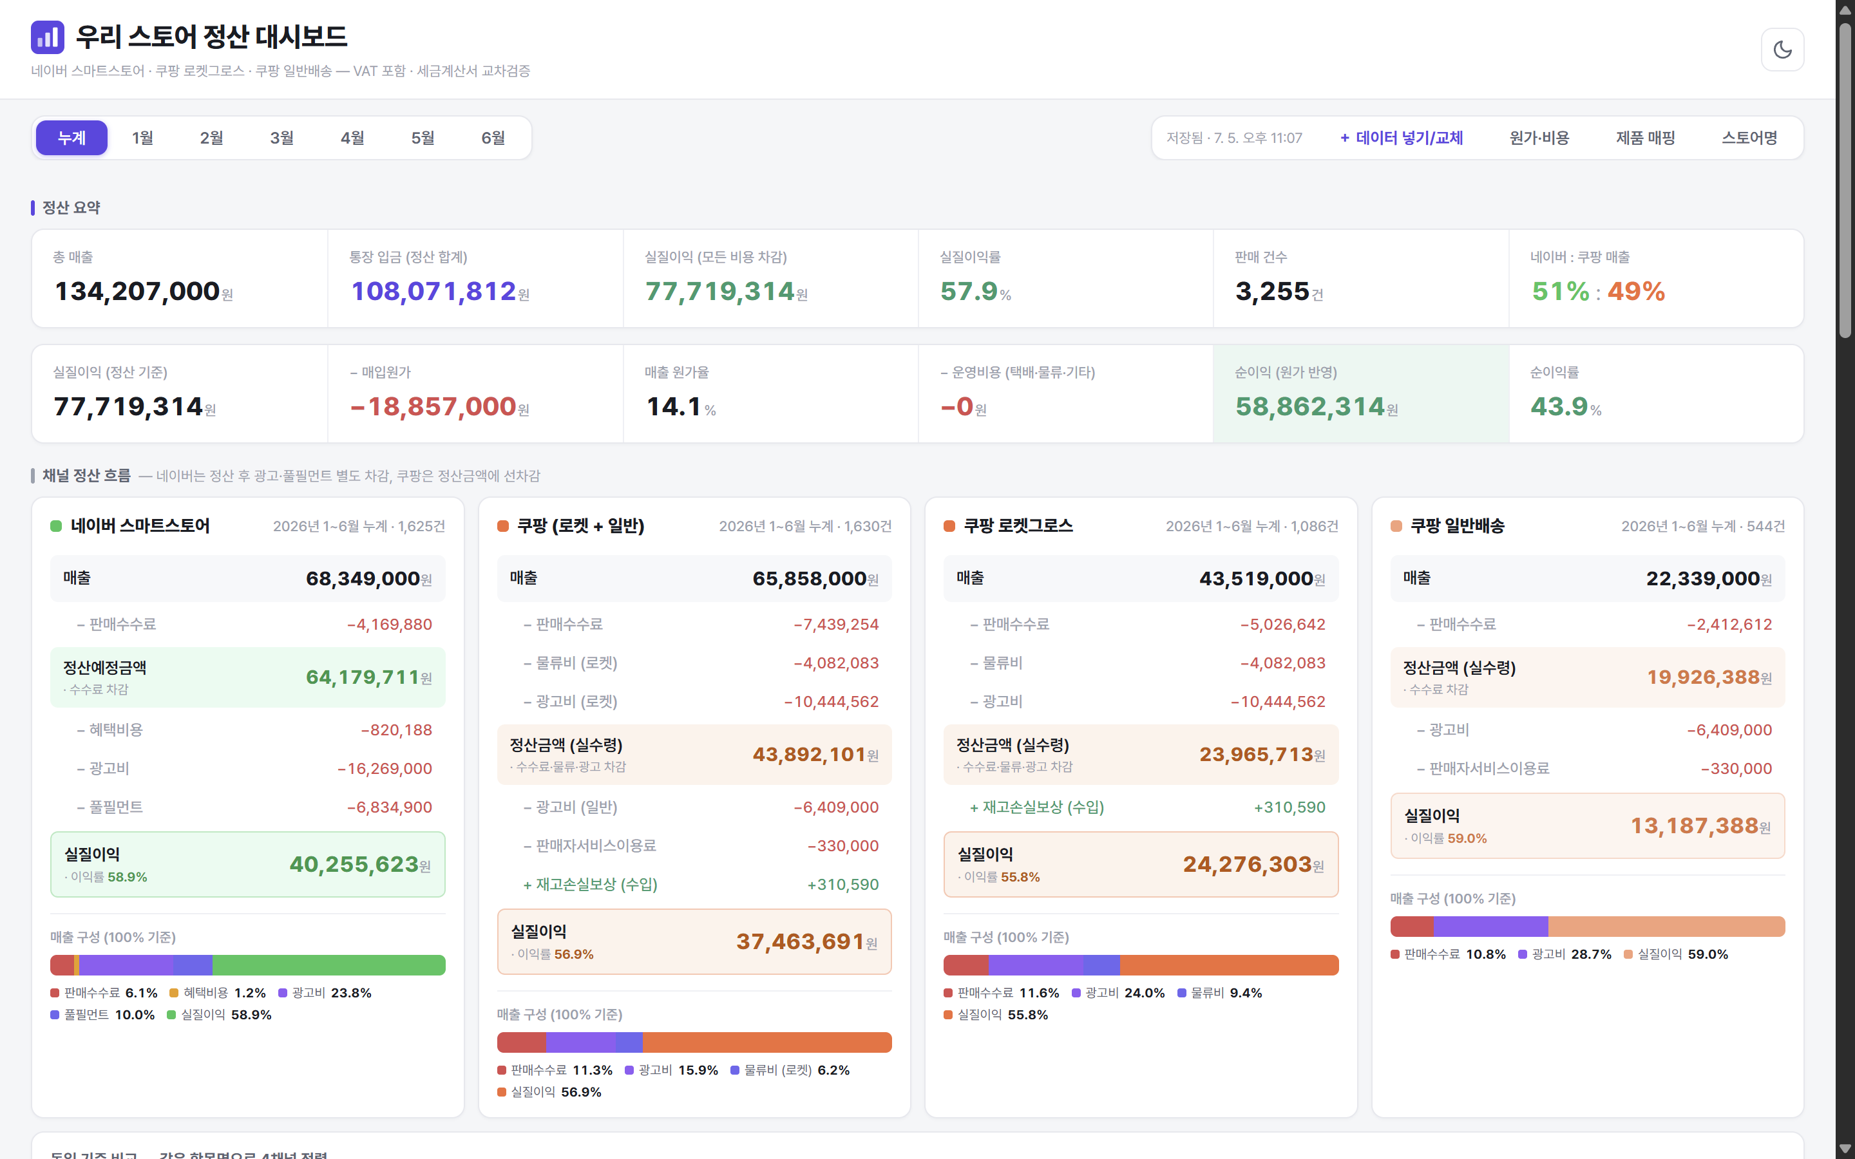Click the page vertical scrollbar thumb

coord(1845,180)
